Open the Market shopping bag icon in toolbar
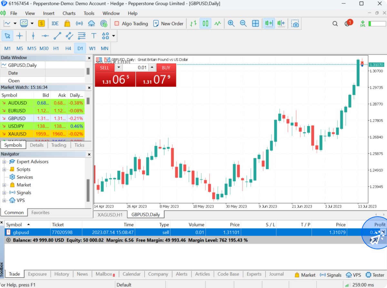 click(x=67, y=24)
